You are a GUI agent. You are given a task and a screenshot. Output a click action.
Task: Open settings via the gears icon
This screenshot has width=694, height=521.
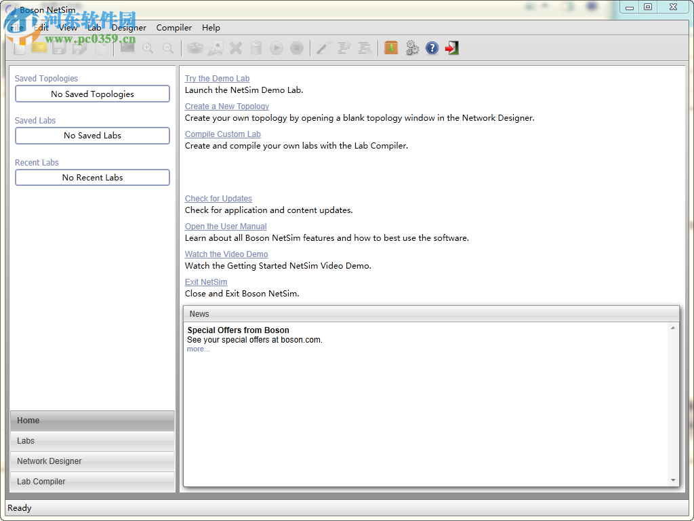point(412,48)
